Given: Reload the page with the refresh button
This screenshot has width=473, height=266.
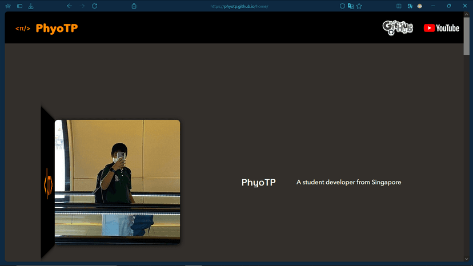Looking at the screenshot, I should tap(94, 6).
